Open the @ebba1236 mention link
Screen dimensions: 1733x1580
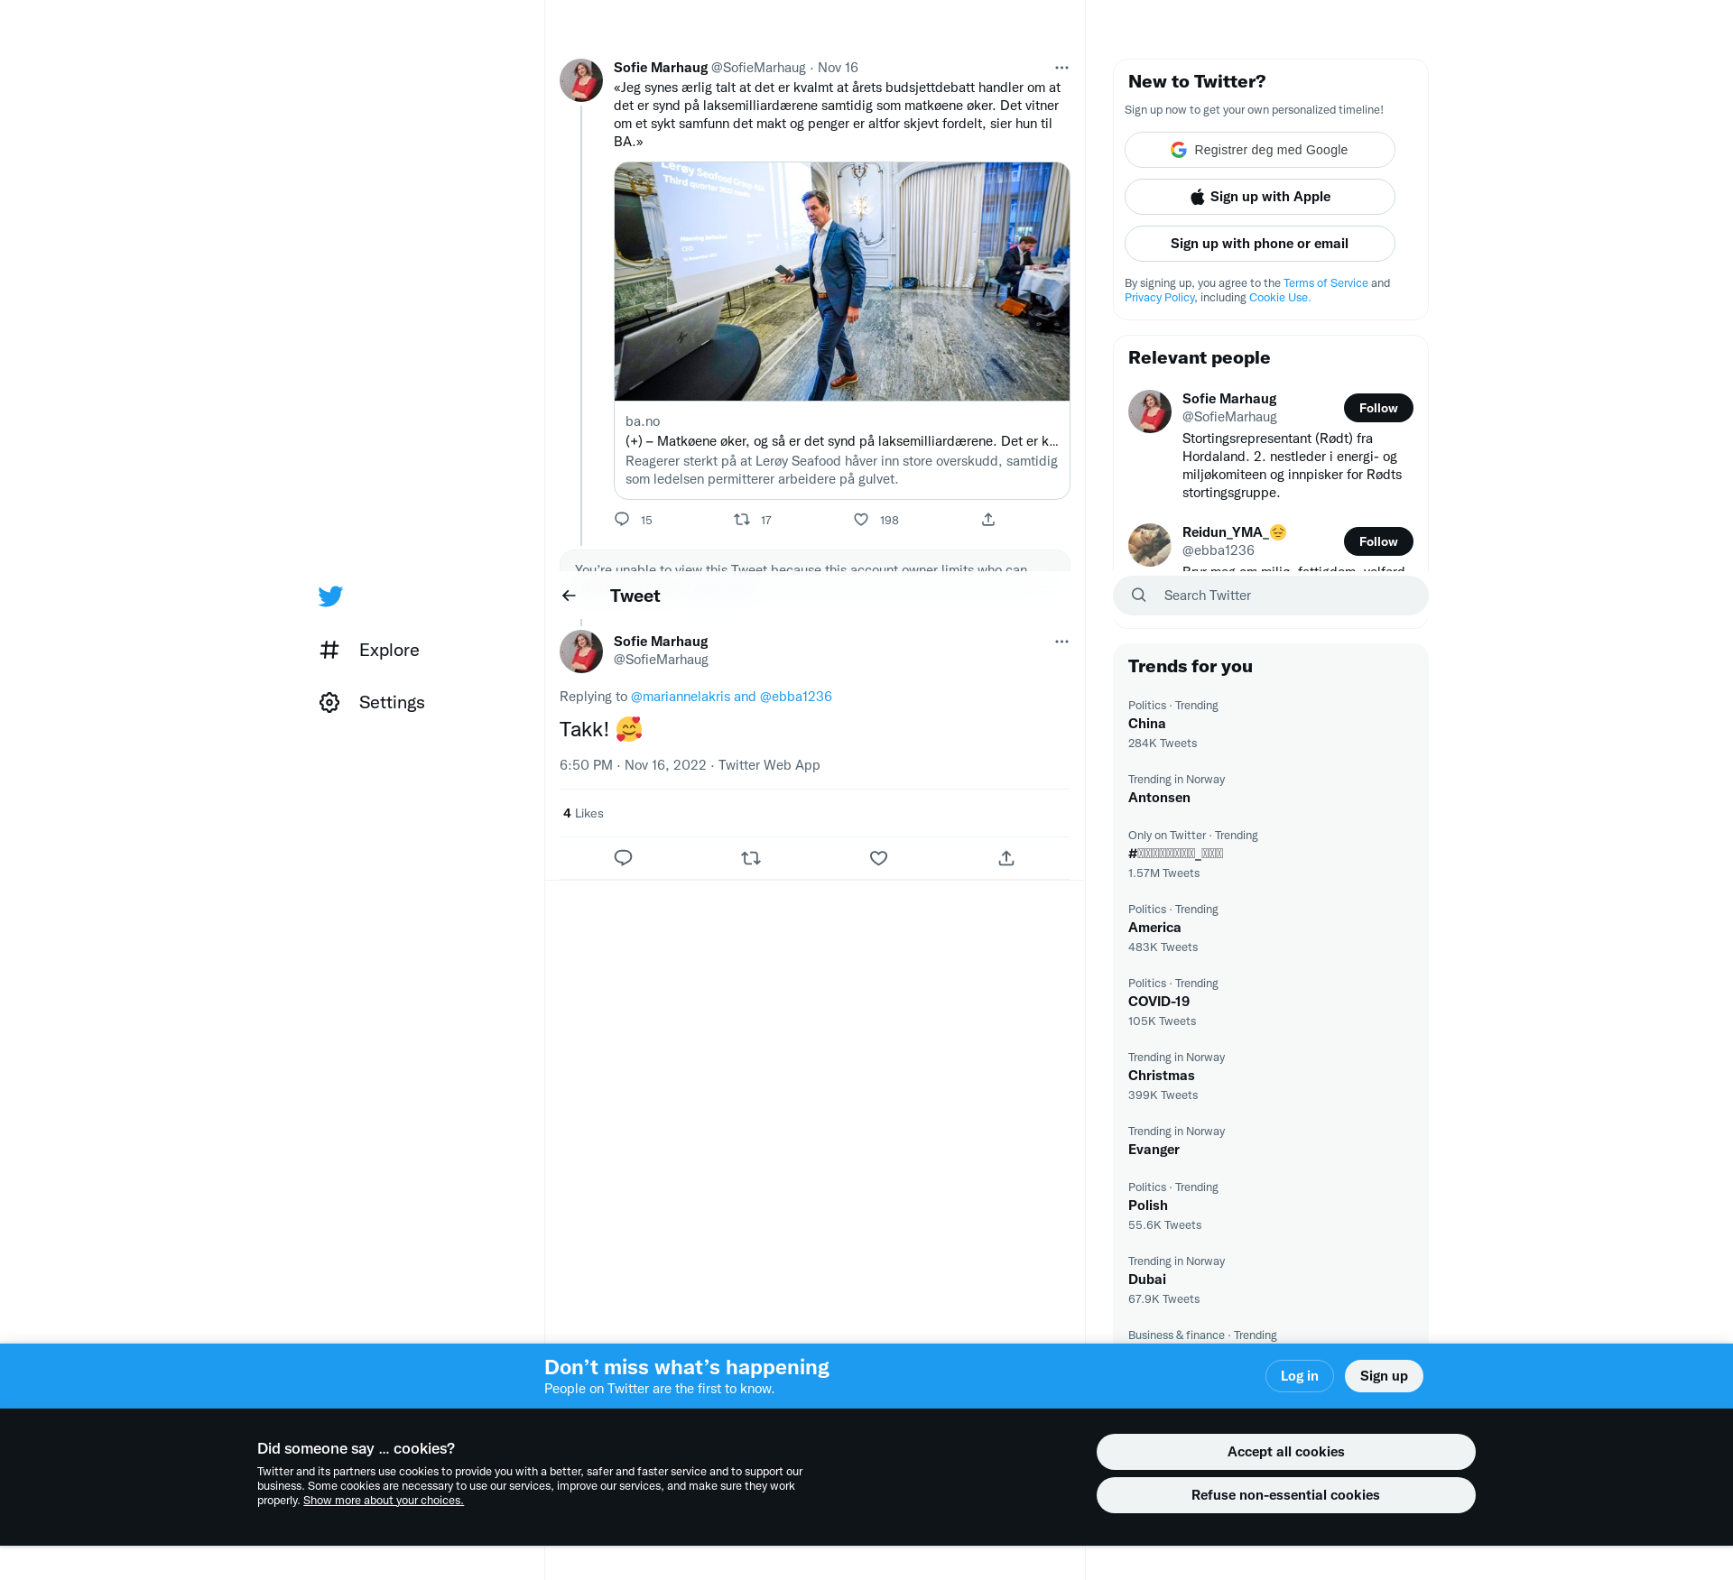pos(796,697)
